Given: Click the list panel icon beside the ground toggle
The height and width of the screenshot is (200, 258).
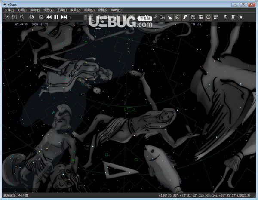Looking at the screenshot, I should tap(216, 17).
